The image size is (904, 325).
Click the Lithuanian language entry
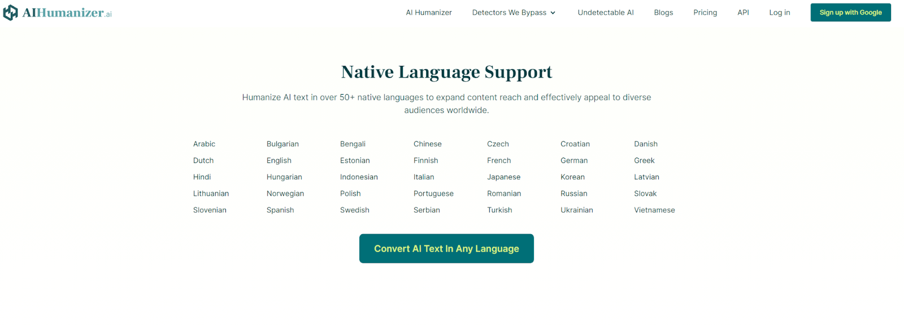(x=211, y=193)
